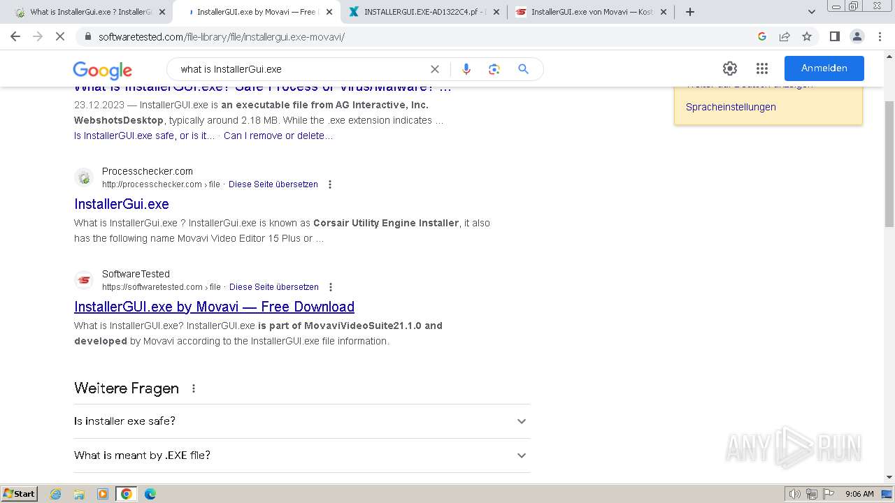Click Google icon in address bar
This screenshot has width=895, height=503.
[x=762, y=36]
